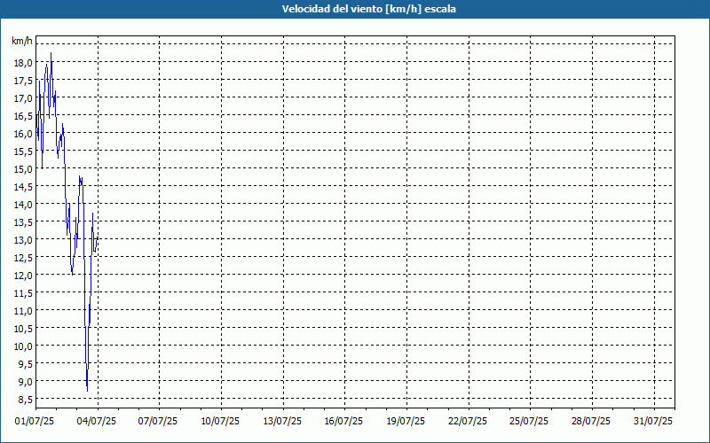Click the 04/07/25 date label
The width and height of the screenshot is (710, 443).
click(96, 422)
